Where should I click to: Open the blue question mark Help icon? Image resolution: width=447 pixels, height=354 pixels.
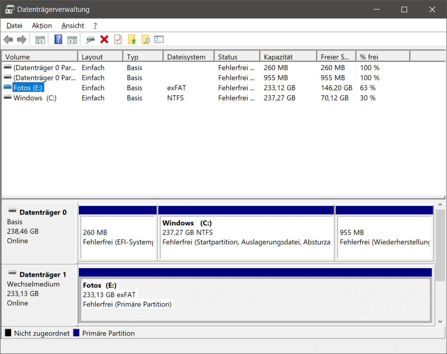(58, 39)
